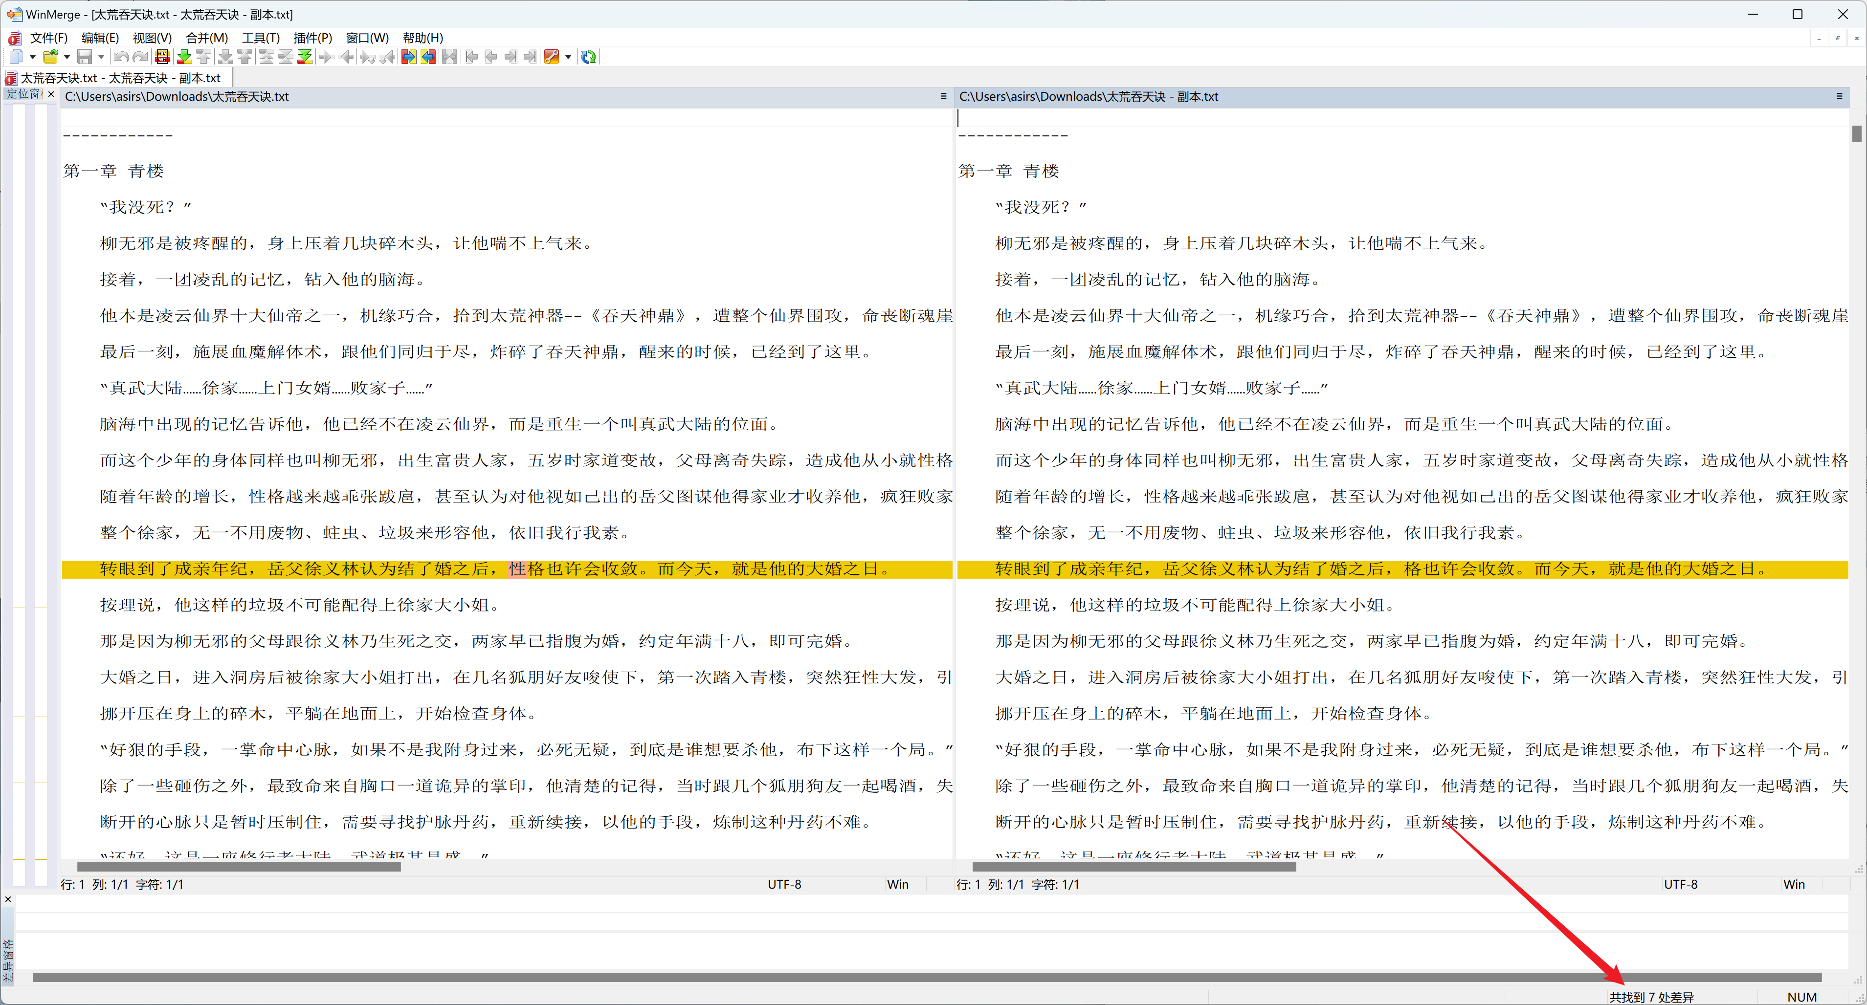Open the 视图(V) menu
The width and height of the screenshot is (1867, 1005).
152,38
